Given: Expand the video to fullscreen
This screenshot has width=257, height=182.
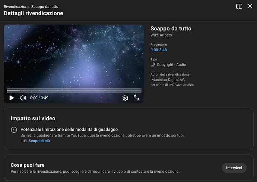Looking at the screenshot, I should (x=136, y=98).
